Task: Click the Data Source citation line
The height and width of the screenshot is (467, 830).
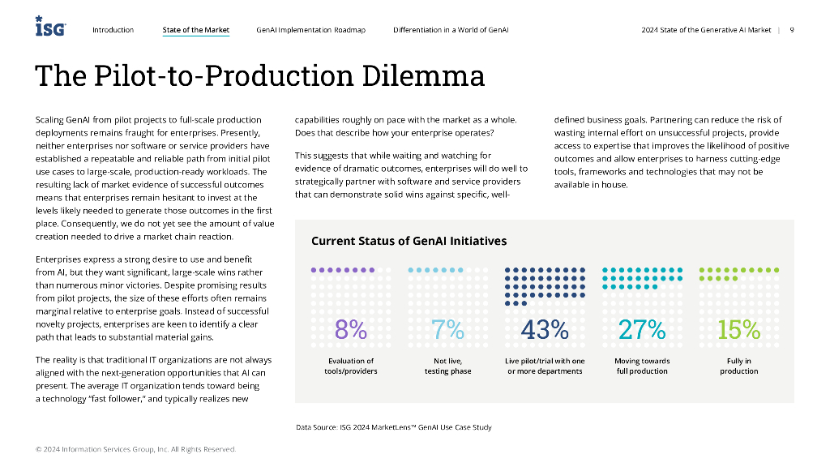Action: [393, 427]
